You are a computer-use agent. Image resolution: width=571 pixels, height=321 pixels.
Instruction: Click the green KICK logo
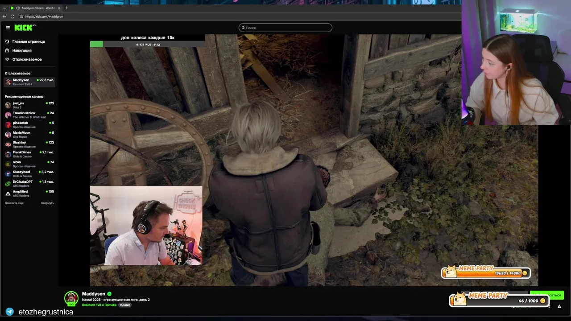click(x=25, y=28)
